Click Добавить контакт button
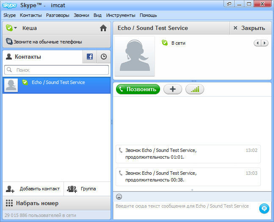This screenshot has height=222, width=274. (x=33, y=189)
